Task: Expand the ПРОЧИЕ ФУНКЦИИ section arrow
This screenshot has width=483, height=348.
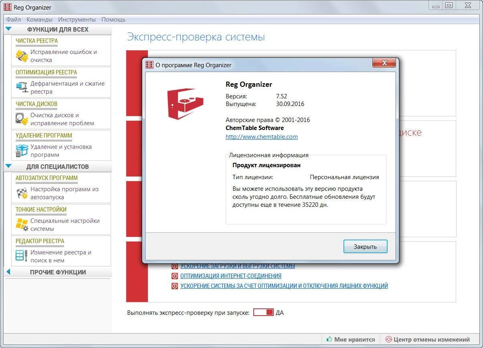Action: click(8, 272)
